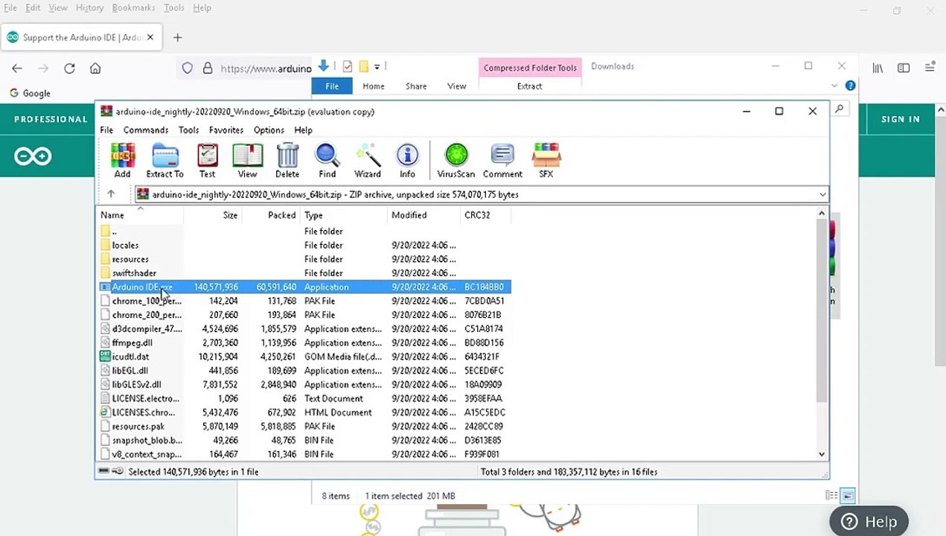Sort list by Name column header
This screenshot has height=536, width=946.
coord(140,215)
